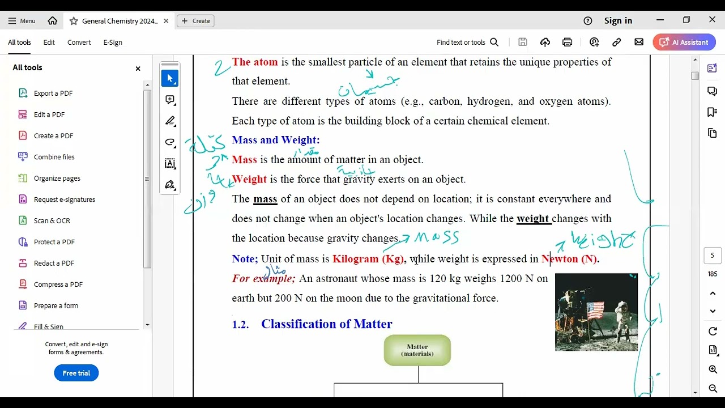Open the E-Sign menu
The width and height of the screenshot is (725, 408).
point(113,42)
